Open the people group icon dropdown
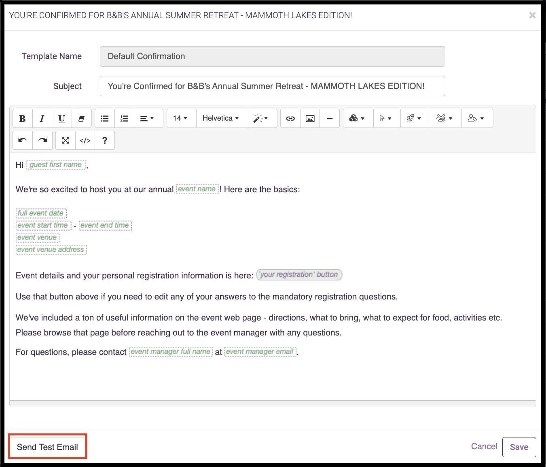This screenshot has width=546, height=467. [x=446, y=119]
